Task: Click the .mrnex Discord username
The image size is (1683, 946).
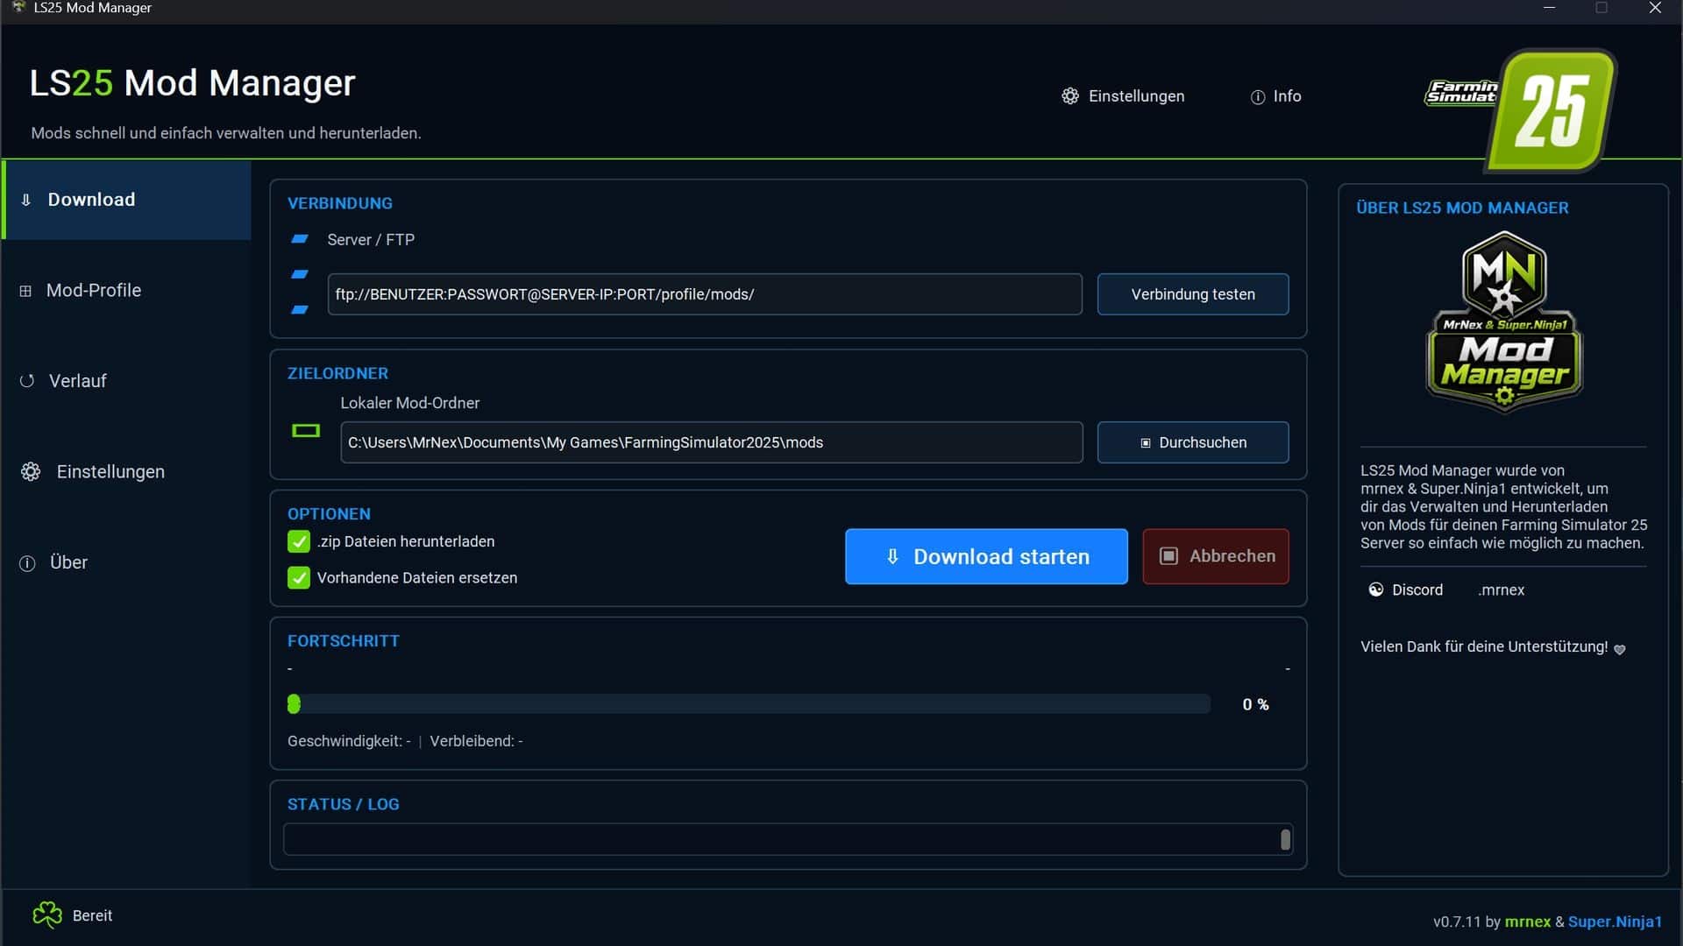Action: click(x=1501, y=590)
